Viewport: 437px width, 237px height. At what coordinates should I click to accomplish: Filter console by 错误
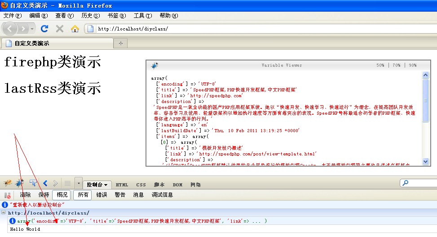pos(102,195)
